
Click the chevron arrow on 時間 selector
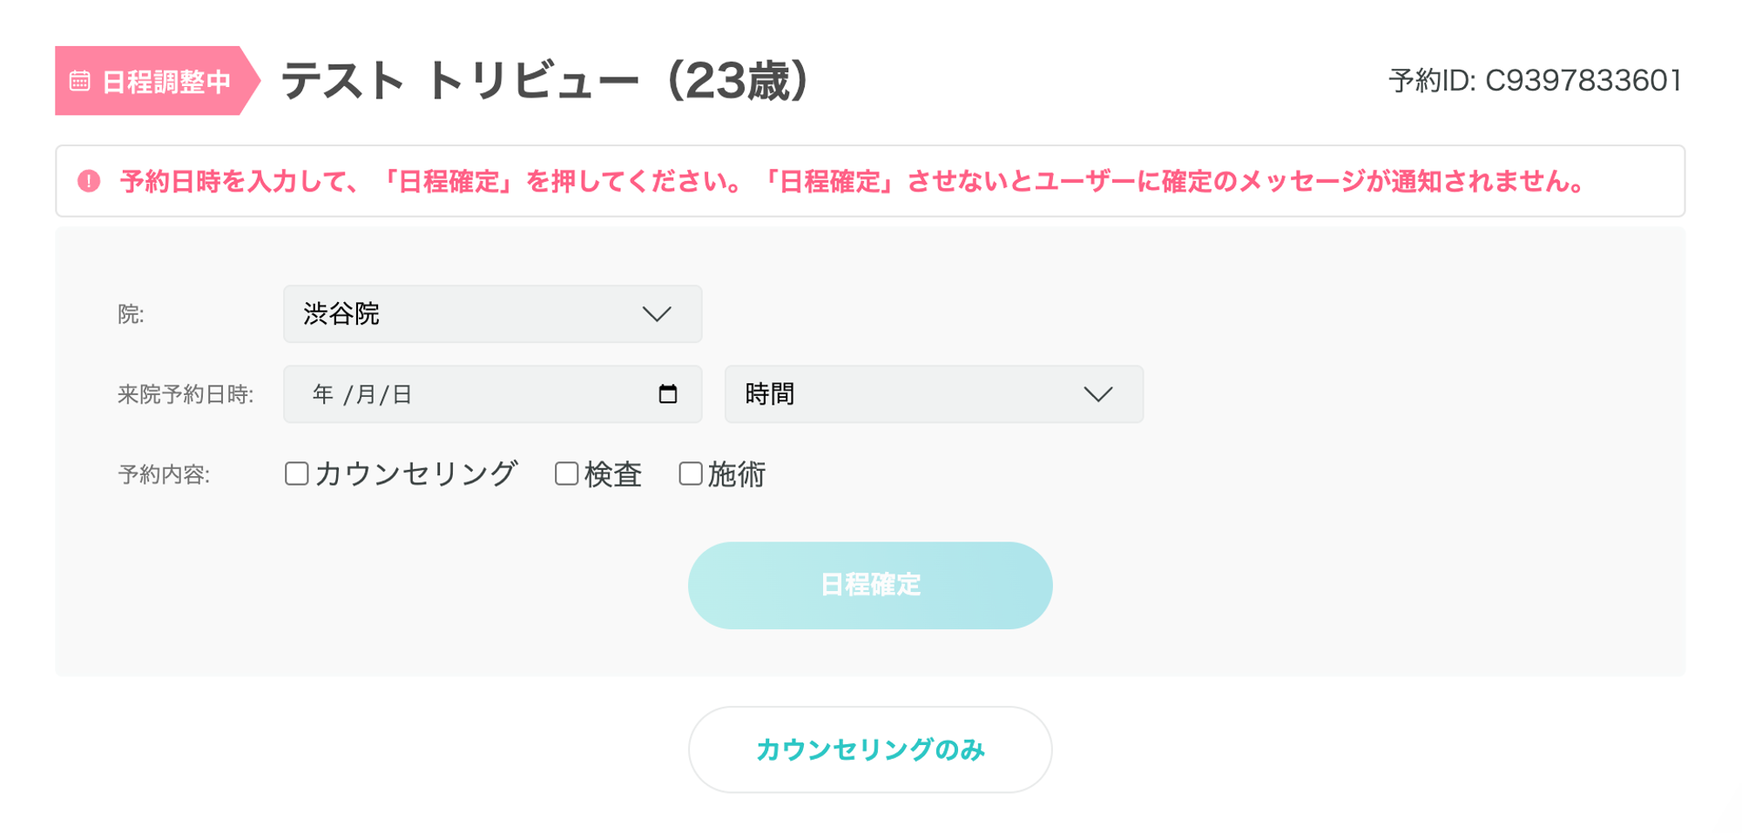pos(1097,394)
